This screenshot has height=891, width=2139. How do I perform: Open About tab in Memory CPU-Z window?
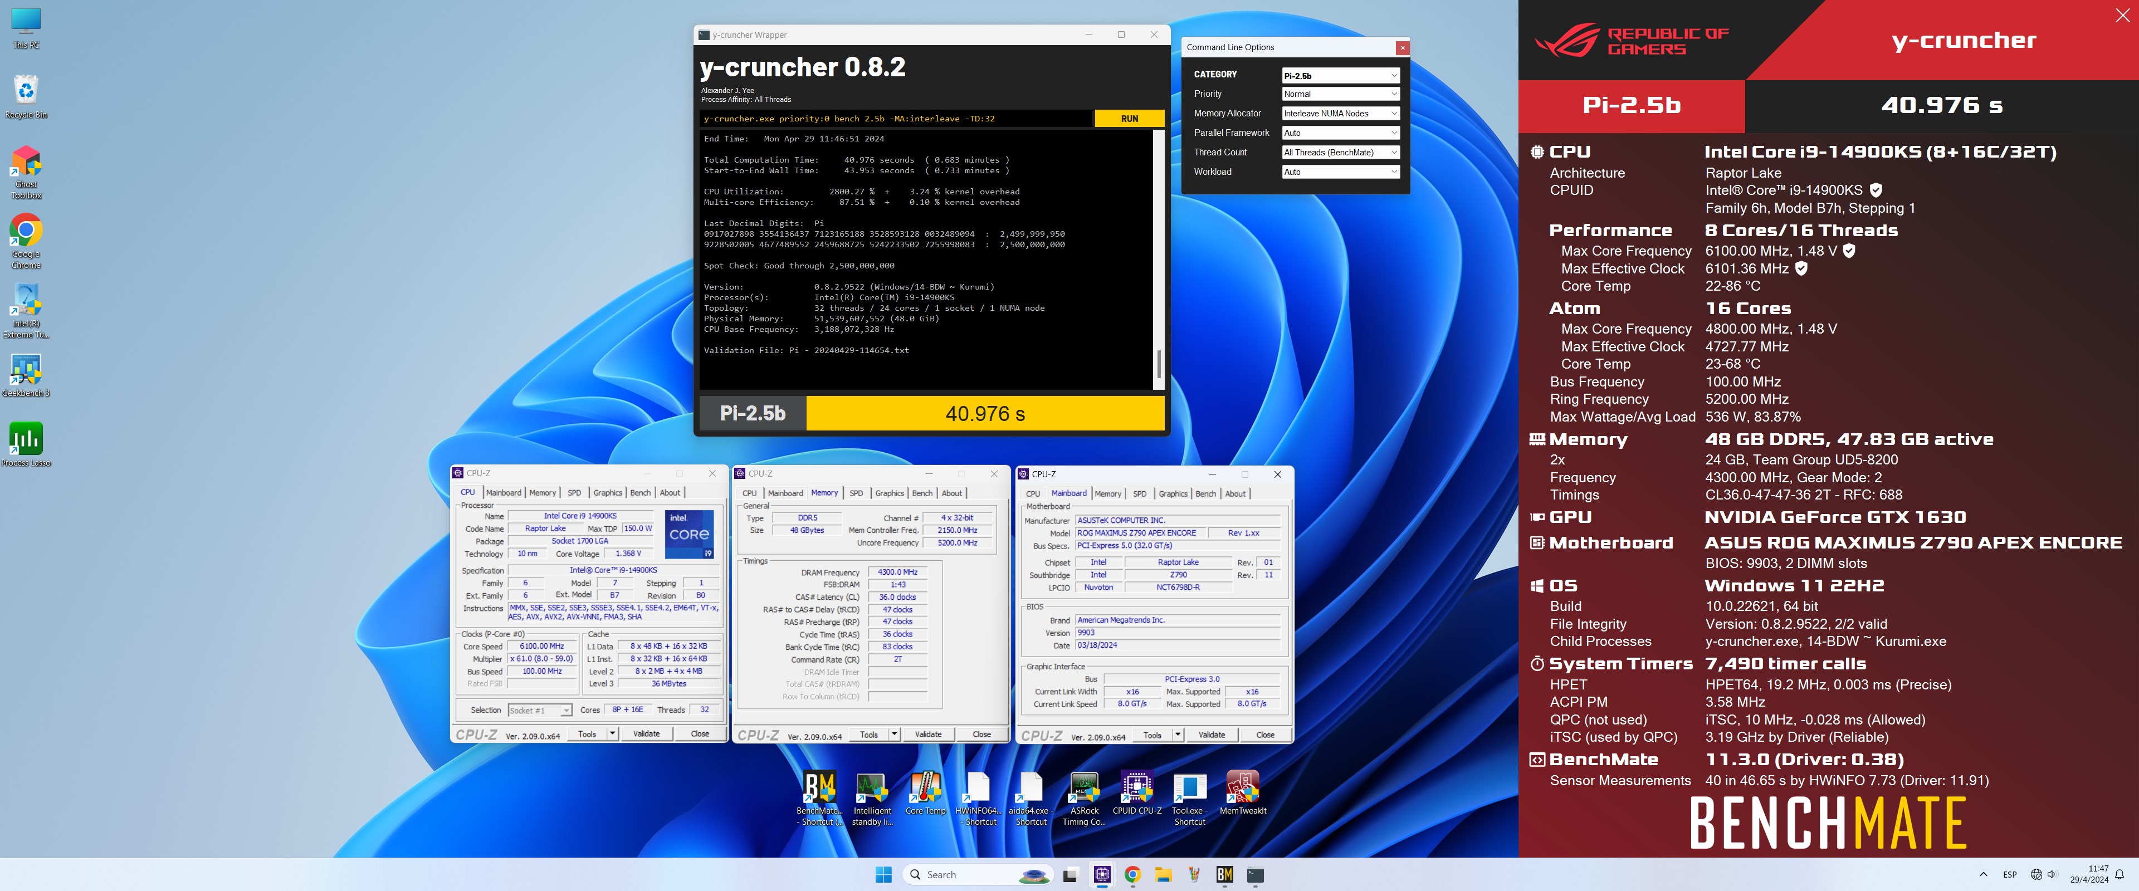point(951,493)
